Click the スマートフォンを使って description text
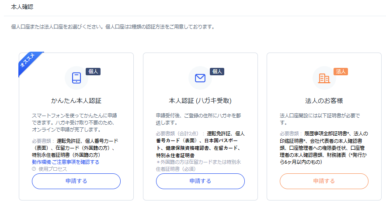Screen dimensions: 386x204 (75, 123)
